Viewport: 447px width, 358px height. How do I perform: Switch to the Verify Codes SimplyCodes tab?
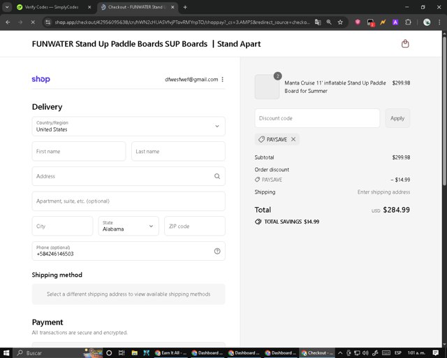(51, 7)
